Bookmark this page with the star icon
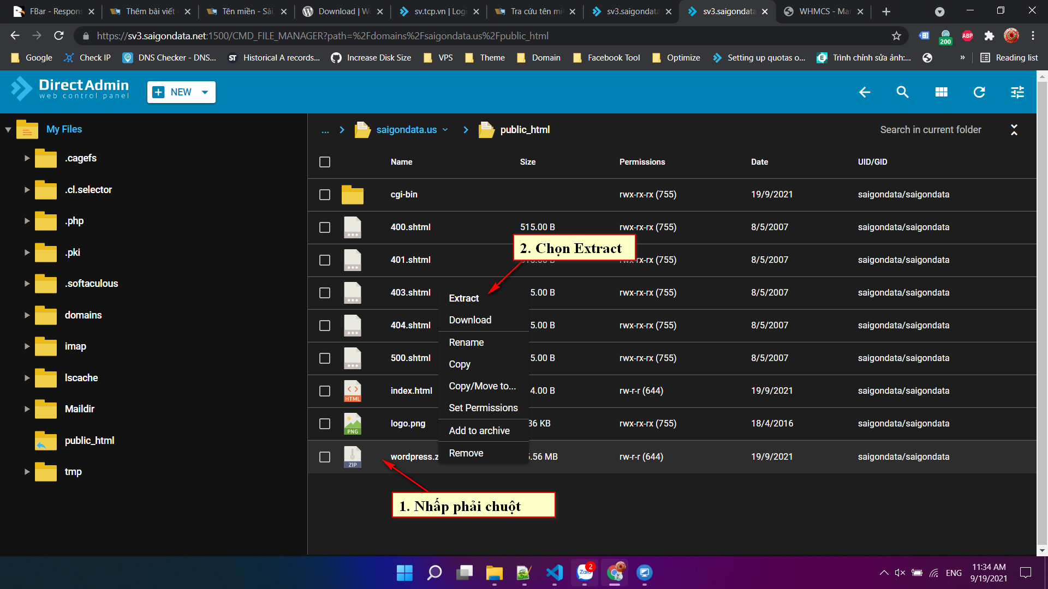 tap(896, 36)
